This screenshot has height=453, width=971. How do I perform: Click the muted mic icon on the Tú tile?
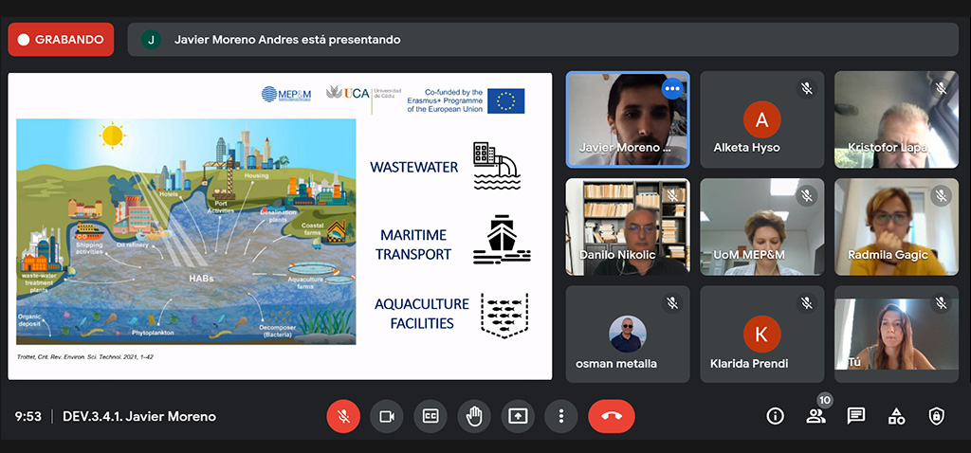click(941, 303)
